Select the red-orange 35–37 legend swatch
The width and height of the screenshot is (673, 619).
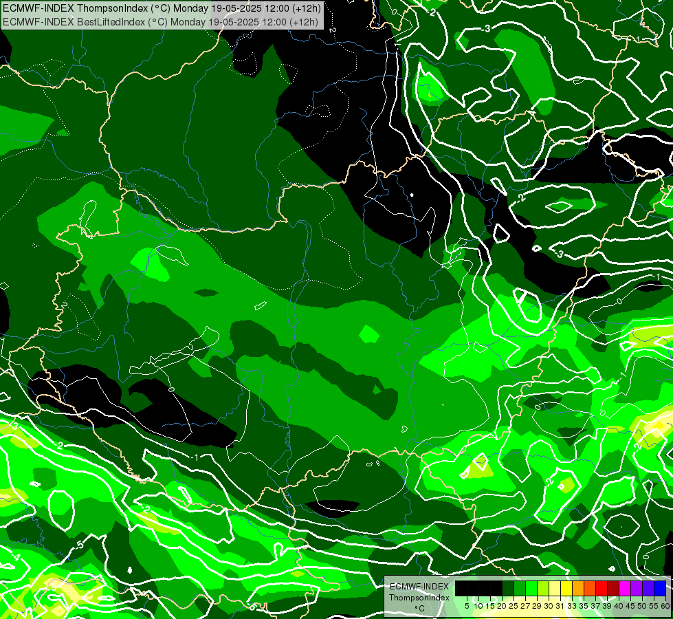point(590,588)
